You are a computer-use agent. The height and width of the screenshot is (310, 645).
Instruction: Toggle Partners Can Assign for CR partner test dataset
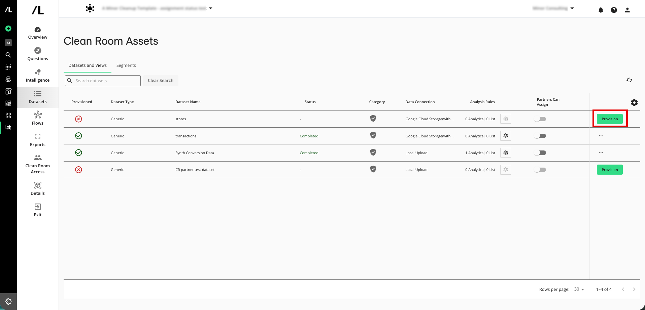[540, 170]
